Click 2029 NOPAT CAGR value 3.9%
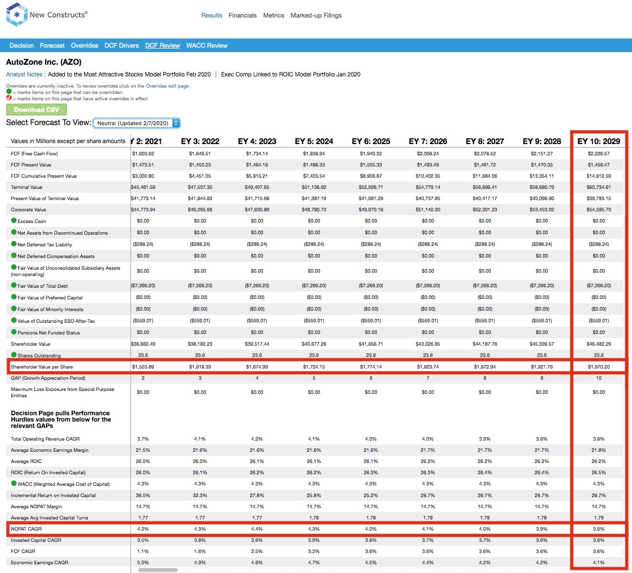This screenshot has width=632, height=573. [x=599, y=529]
